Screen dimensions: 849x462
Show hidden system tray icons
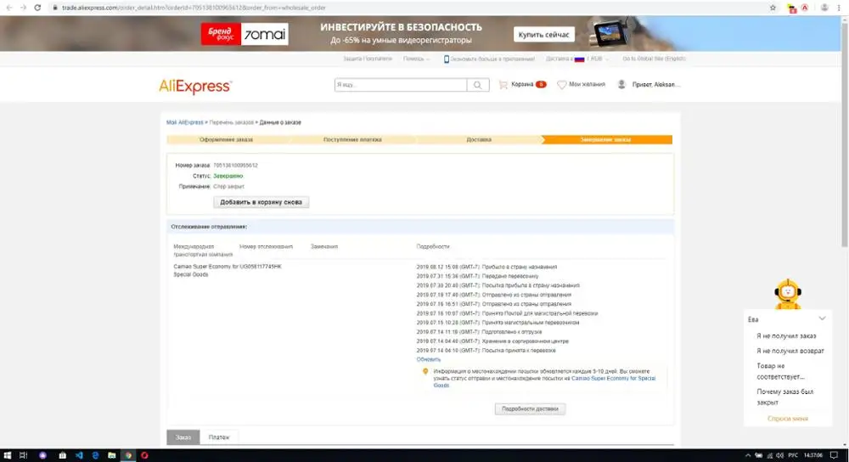(748, 455)
